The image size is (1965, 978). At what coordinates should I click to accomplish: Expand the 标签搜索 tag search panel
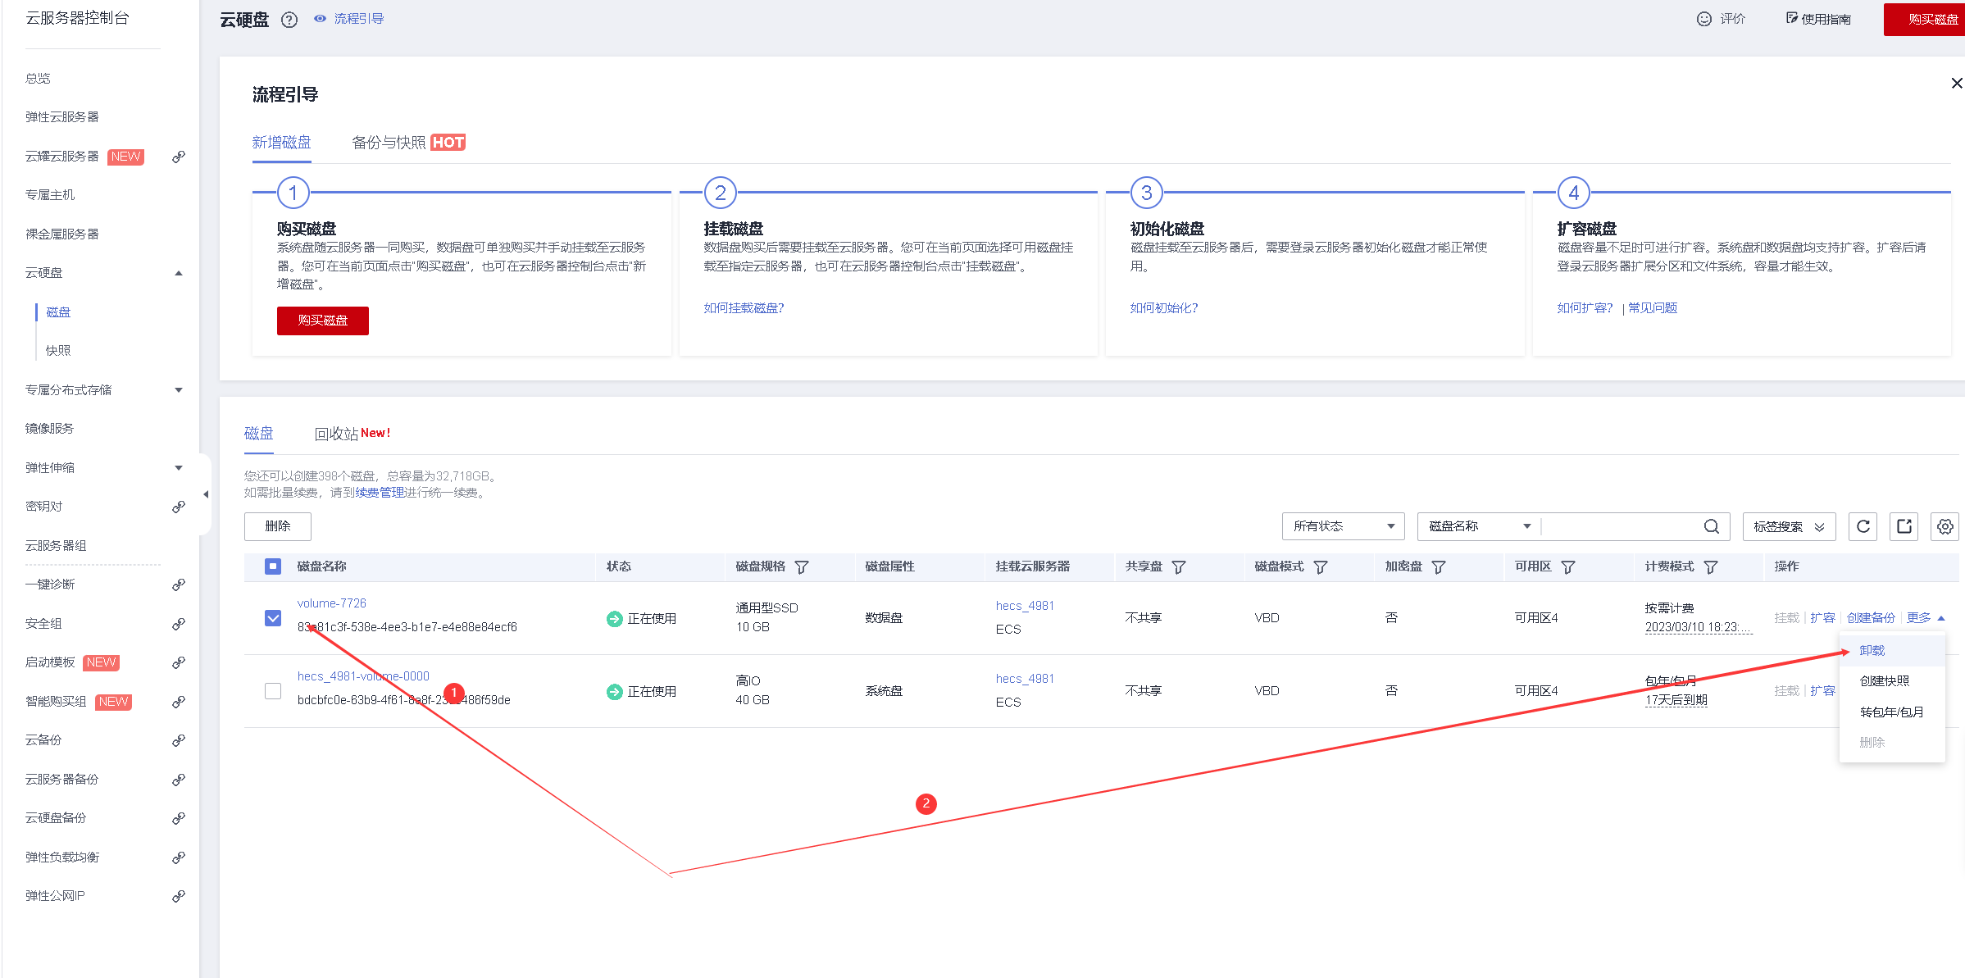(x=1788, y=526)
